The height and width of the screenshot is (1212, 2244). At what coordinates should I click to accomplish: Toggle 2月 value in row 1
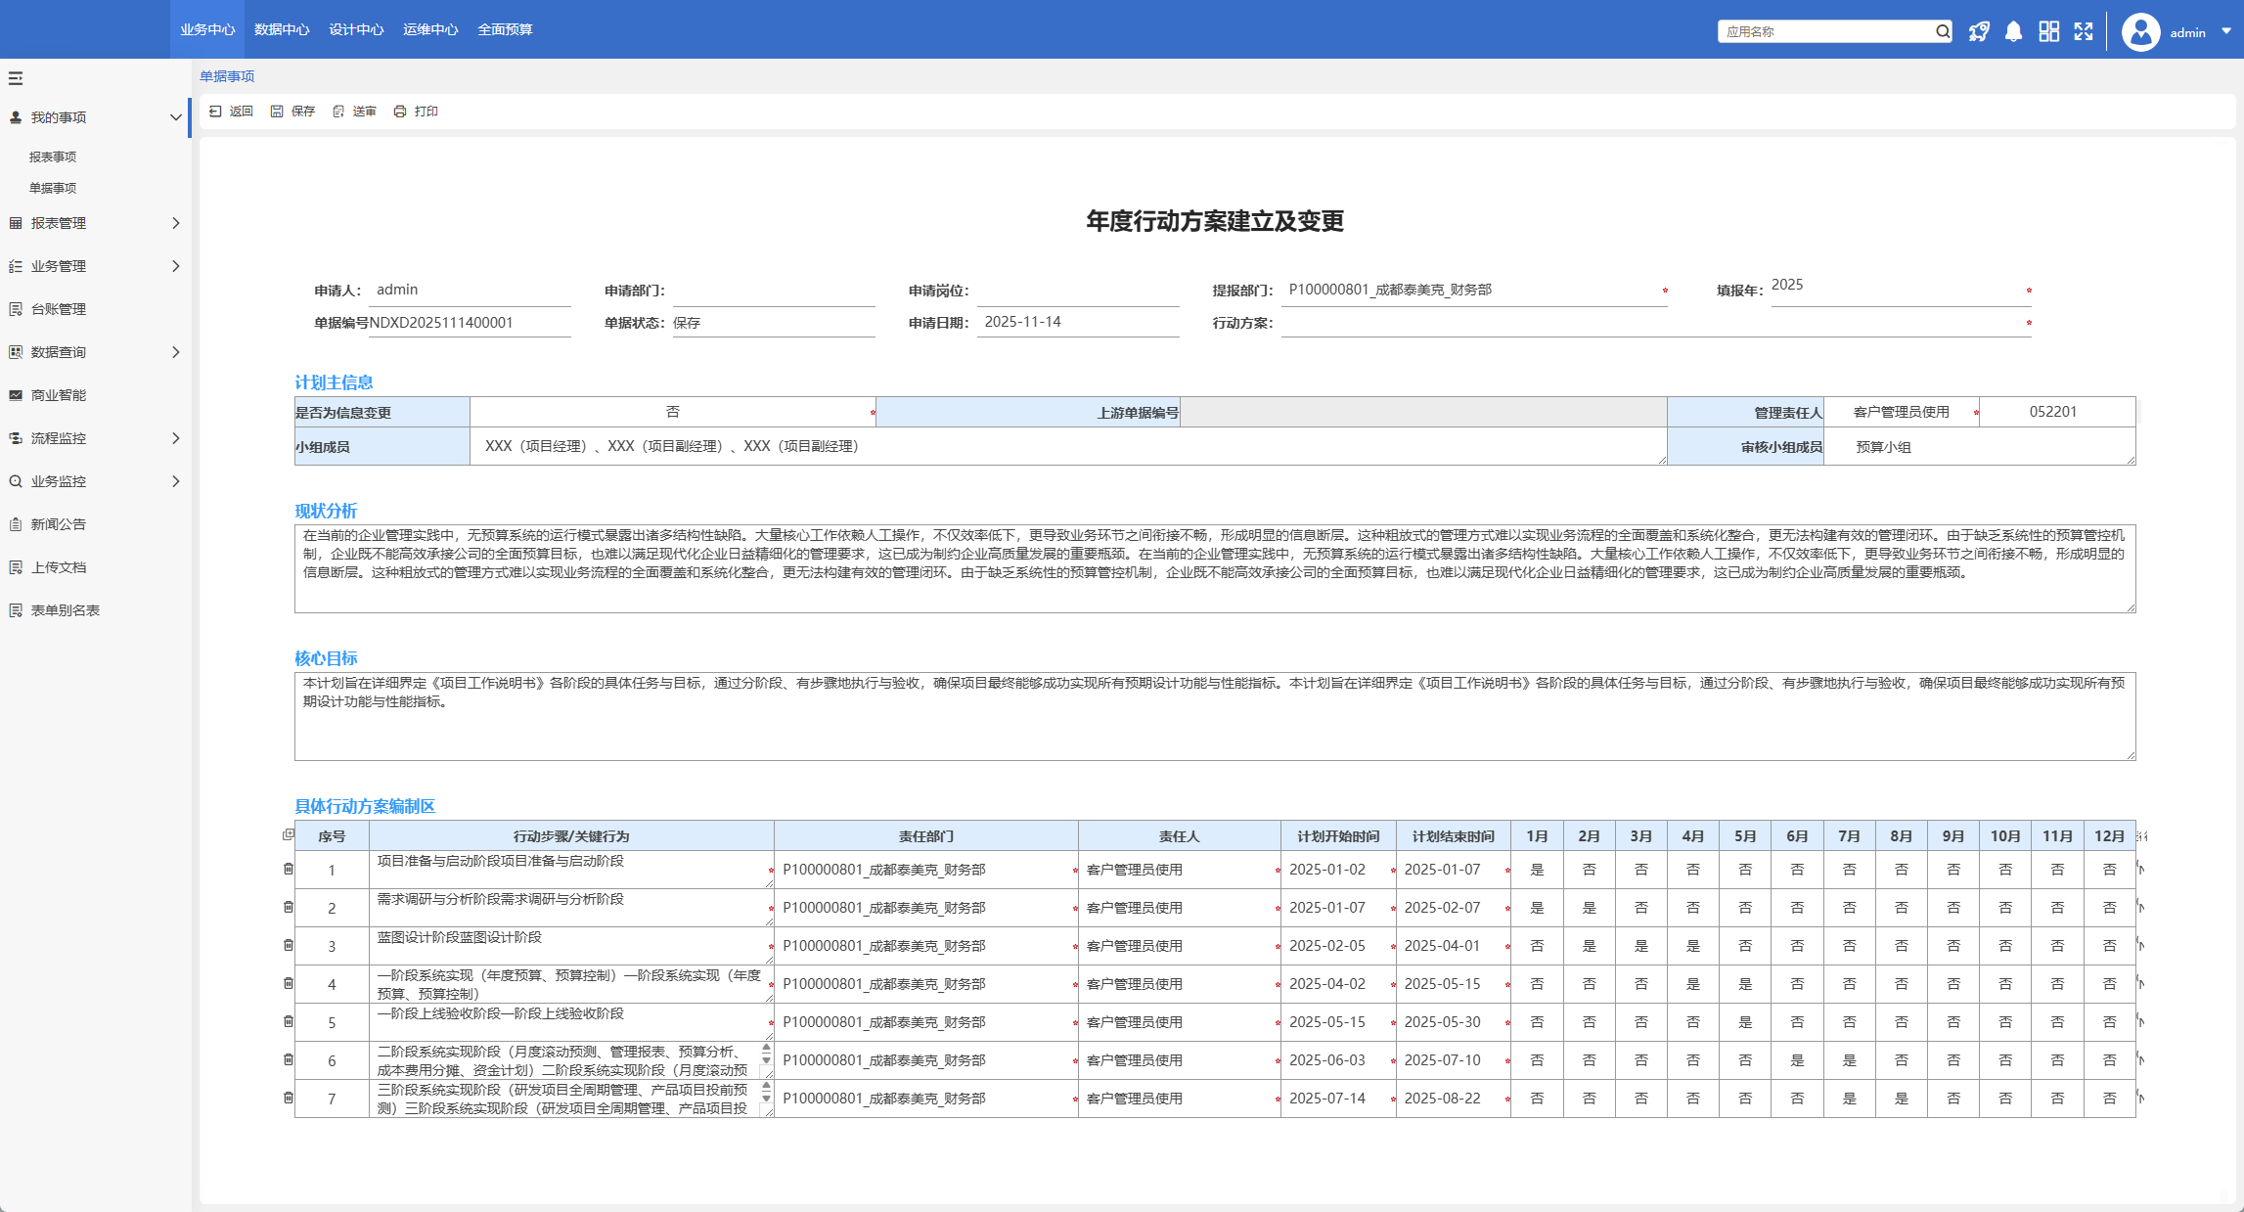click(x=1589, y=870)
